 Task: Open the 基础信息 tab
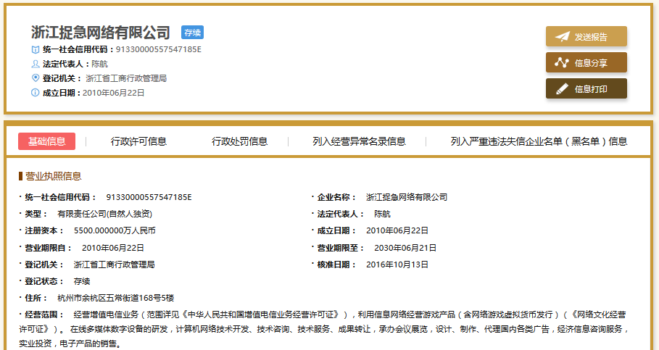pos(46,141)
